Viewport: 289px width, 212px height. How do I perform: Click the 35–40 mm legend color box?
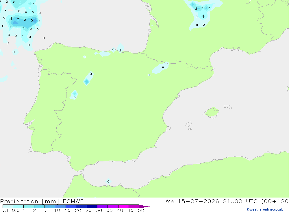[113, 206]
